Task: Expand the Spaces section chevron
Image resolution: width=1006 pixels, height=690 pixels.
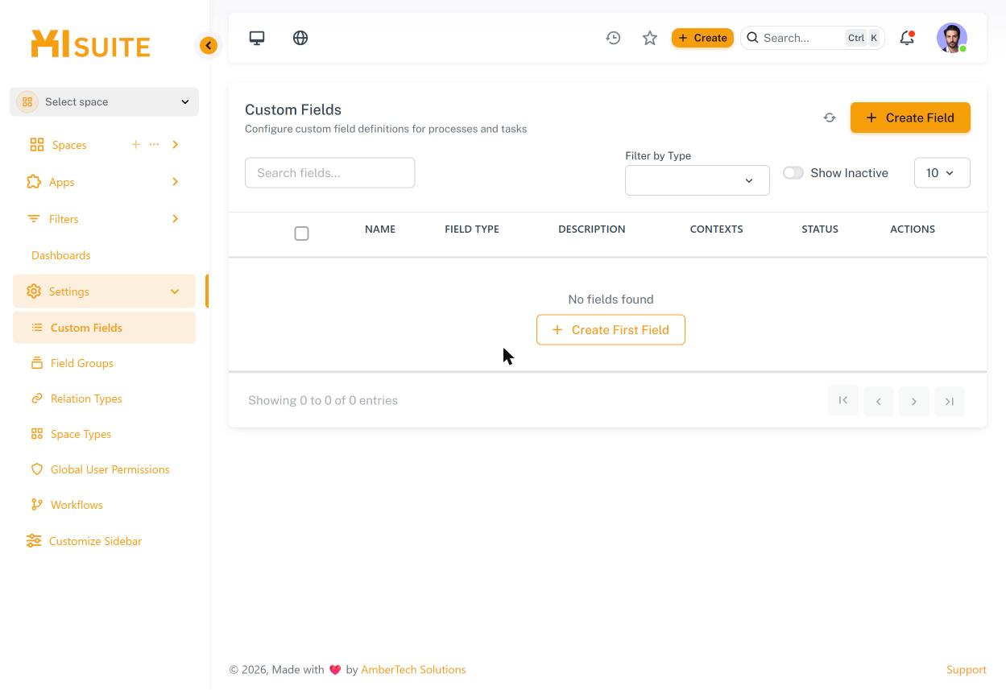Action: [x=176, y=145]
